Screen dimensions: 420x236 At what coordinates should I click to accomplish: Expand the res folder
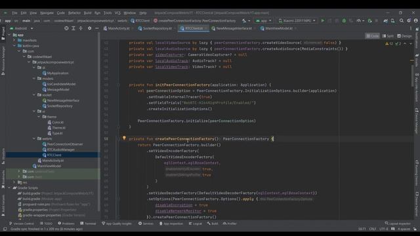click(x=14, y=182)
